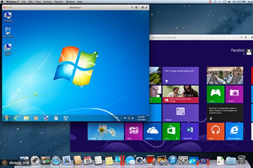This screenshot has width=253, height=168.
Task: Open Windows Media Player in Windows 7 taskbar
Action: point(36,118)
